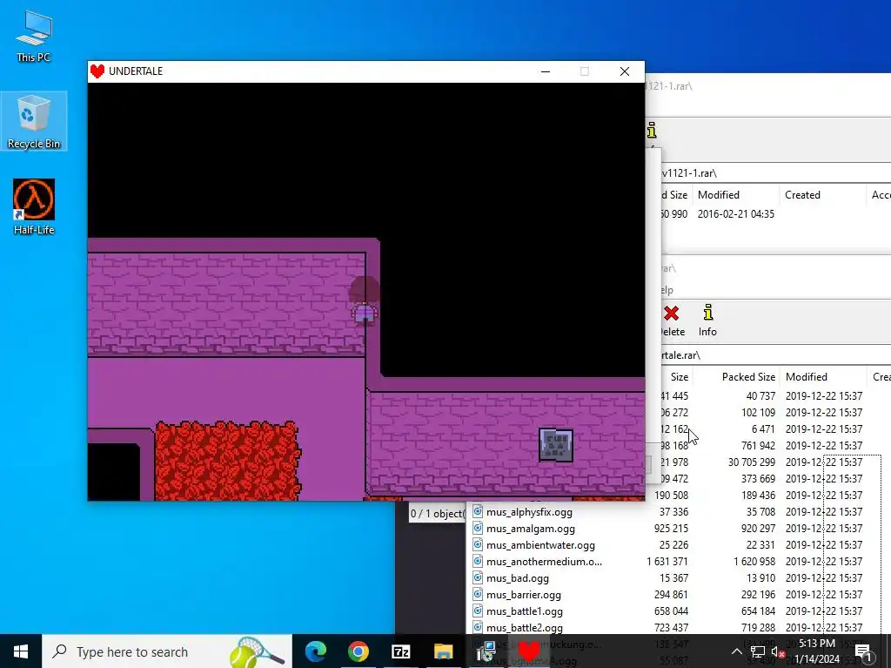Click the Info icon in the upper 7-Zip window
The width and height of the screenshot is (891, 668).
click(652, 131)
